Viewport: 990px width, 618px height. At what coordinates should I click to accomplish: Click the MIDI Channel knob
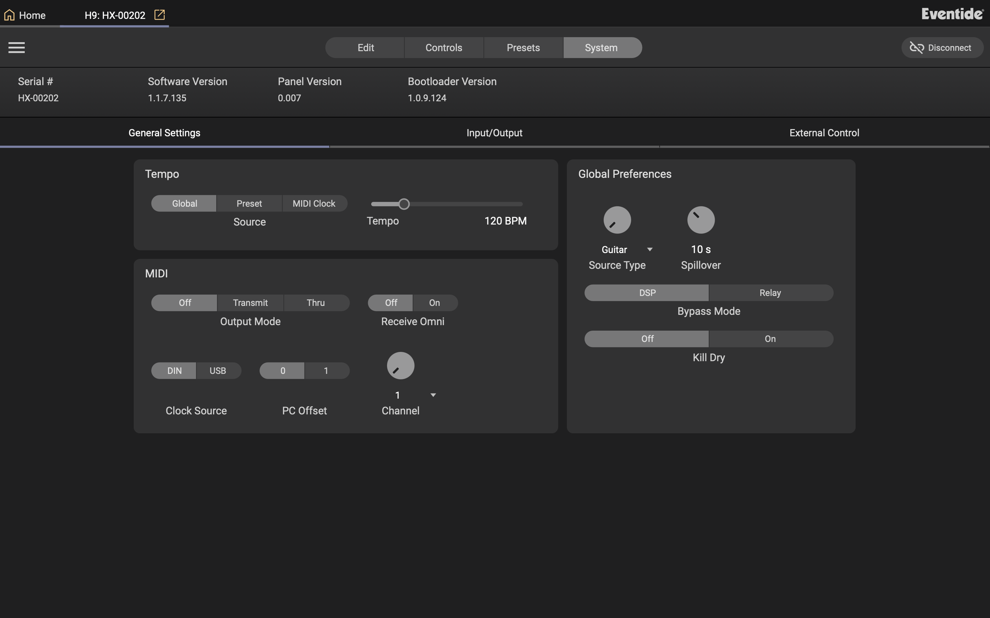[x=400, y=366]
